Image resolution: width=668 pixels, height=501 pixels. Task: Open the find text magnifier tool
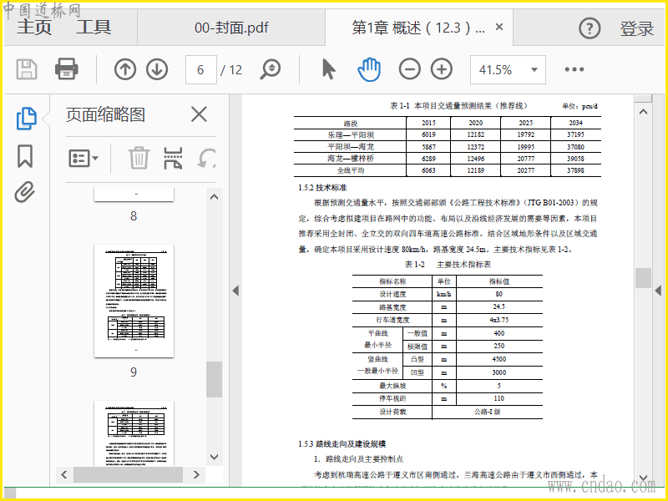click(271, 69)
